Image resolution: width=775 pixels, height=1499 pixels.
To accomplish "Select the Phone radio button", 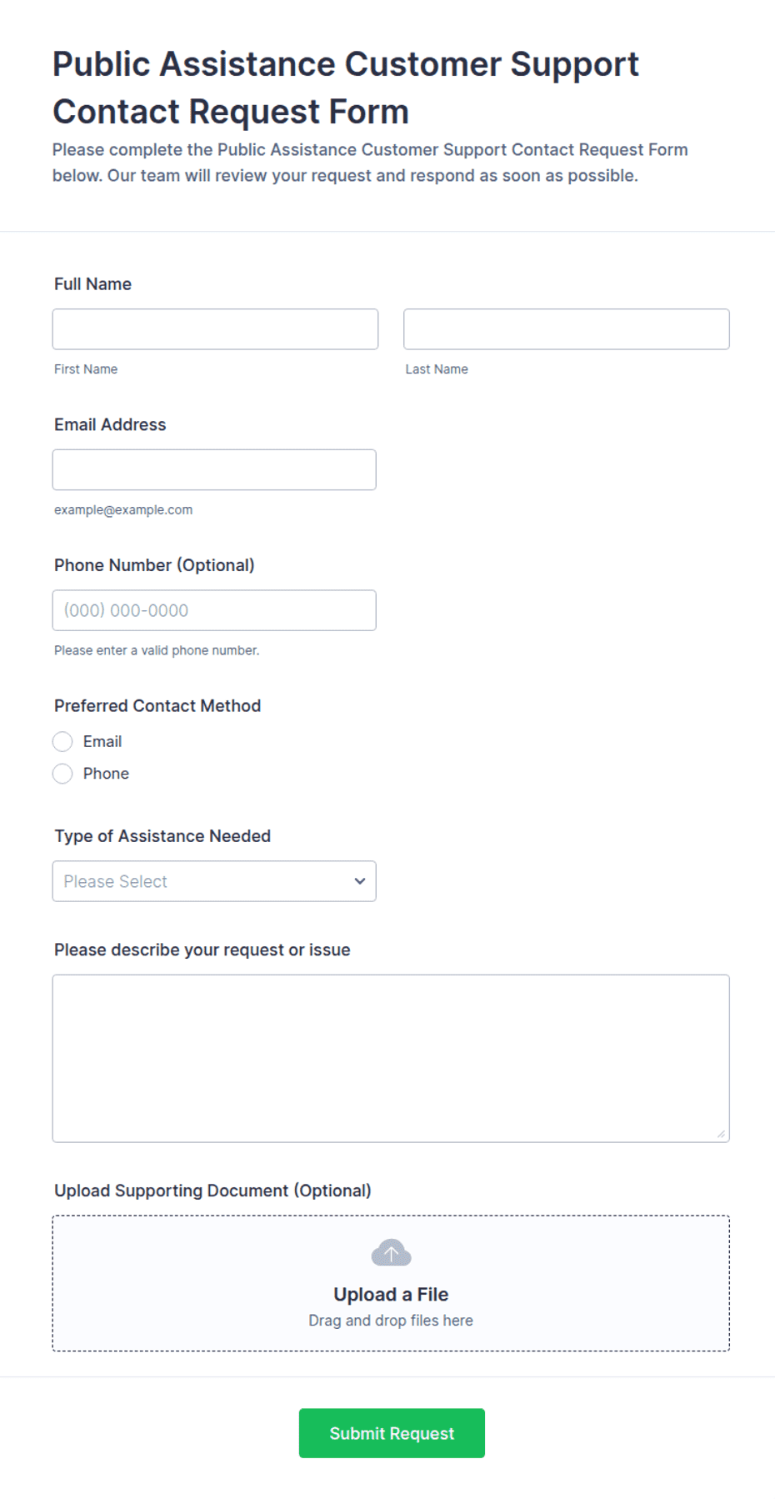I will click(x=62, y=774).
